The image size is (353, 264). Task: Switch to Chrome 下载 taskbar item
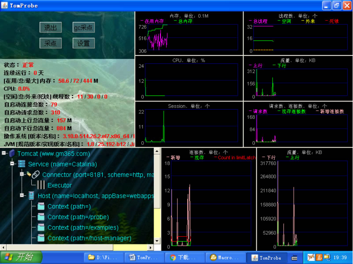pyautogui.click(x=185, y=257)
